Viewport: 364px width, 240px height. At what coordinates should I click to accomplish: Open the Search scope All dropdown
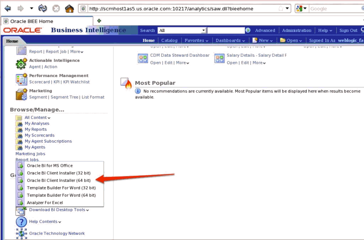(182, 31)
